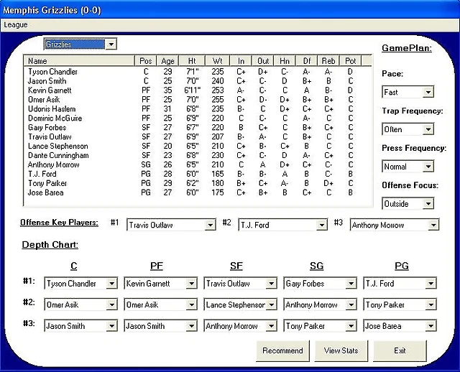
Task: Select Omer Asik row in roster list
Action: tap(197, 100)
